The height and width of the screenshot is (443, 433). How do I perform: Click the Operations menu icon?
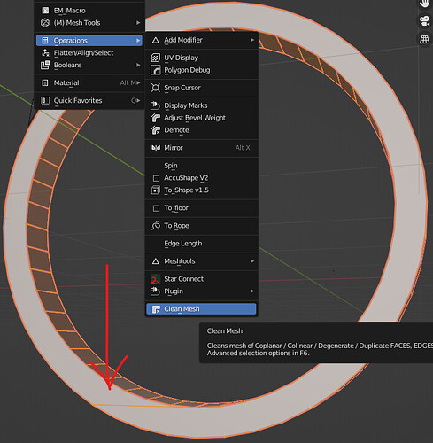(45, 41)
